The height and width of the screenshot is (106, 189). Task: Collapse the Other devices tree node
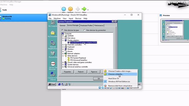click(63, 56)
